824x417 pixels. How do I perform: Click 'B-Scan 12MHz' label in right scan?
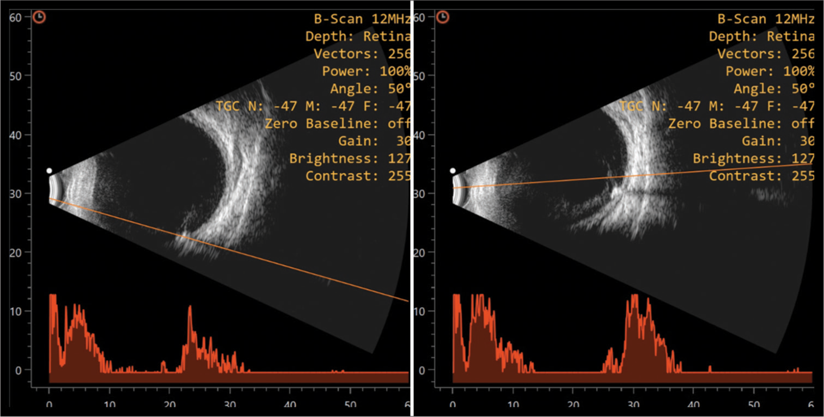766,19
